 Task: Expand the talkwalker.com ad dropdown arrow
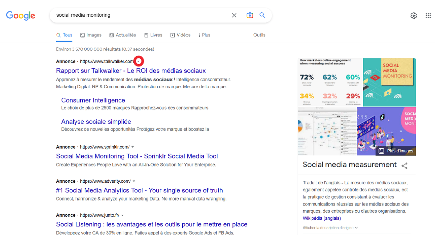139,61
